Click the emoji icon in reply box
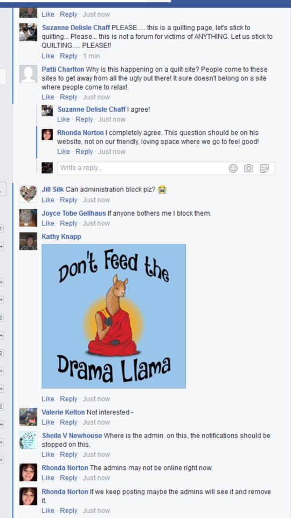 (x=233, y=168)
